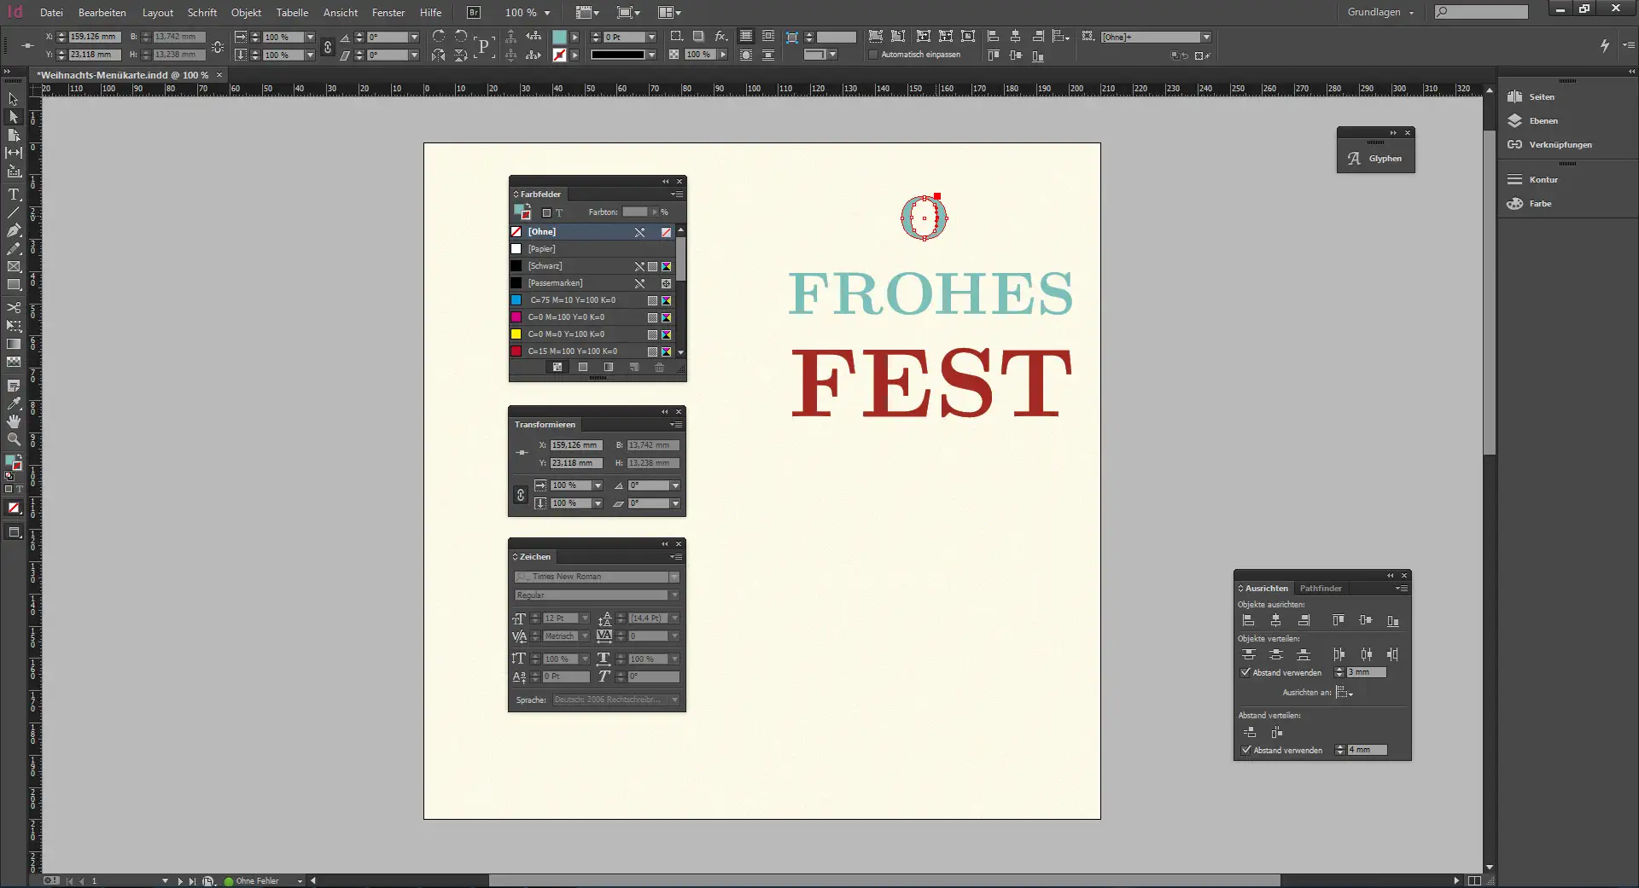Screen dimensions: 1639x888
Task: Click the Line tool
Action: (x=14, y=212)
